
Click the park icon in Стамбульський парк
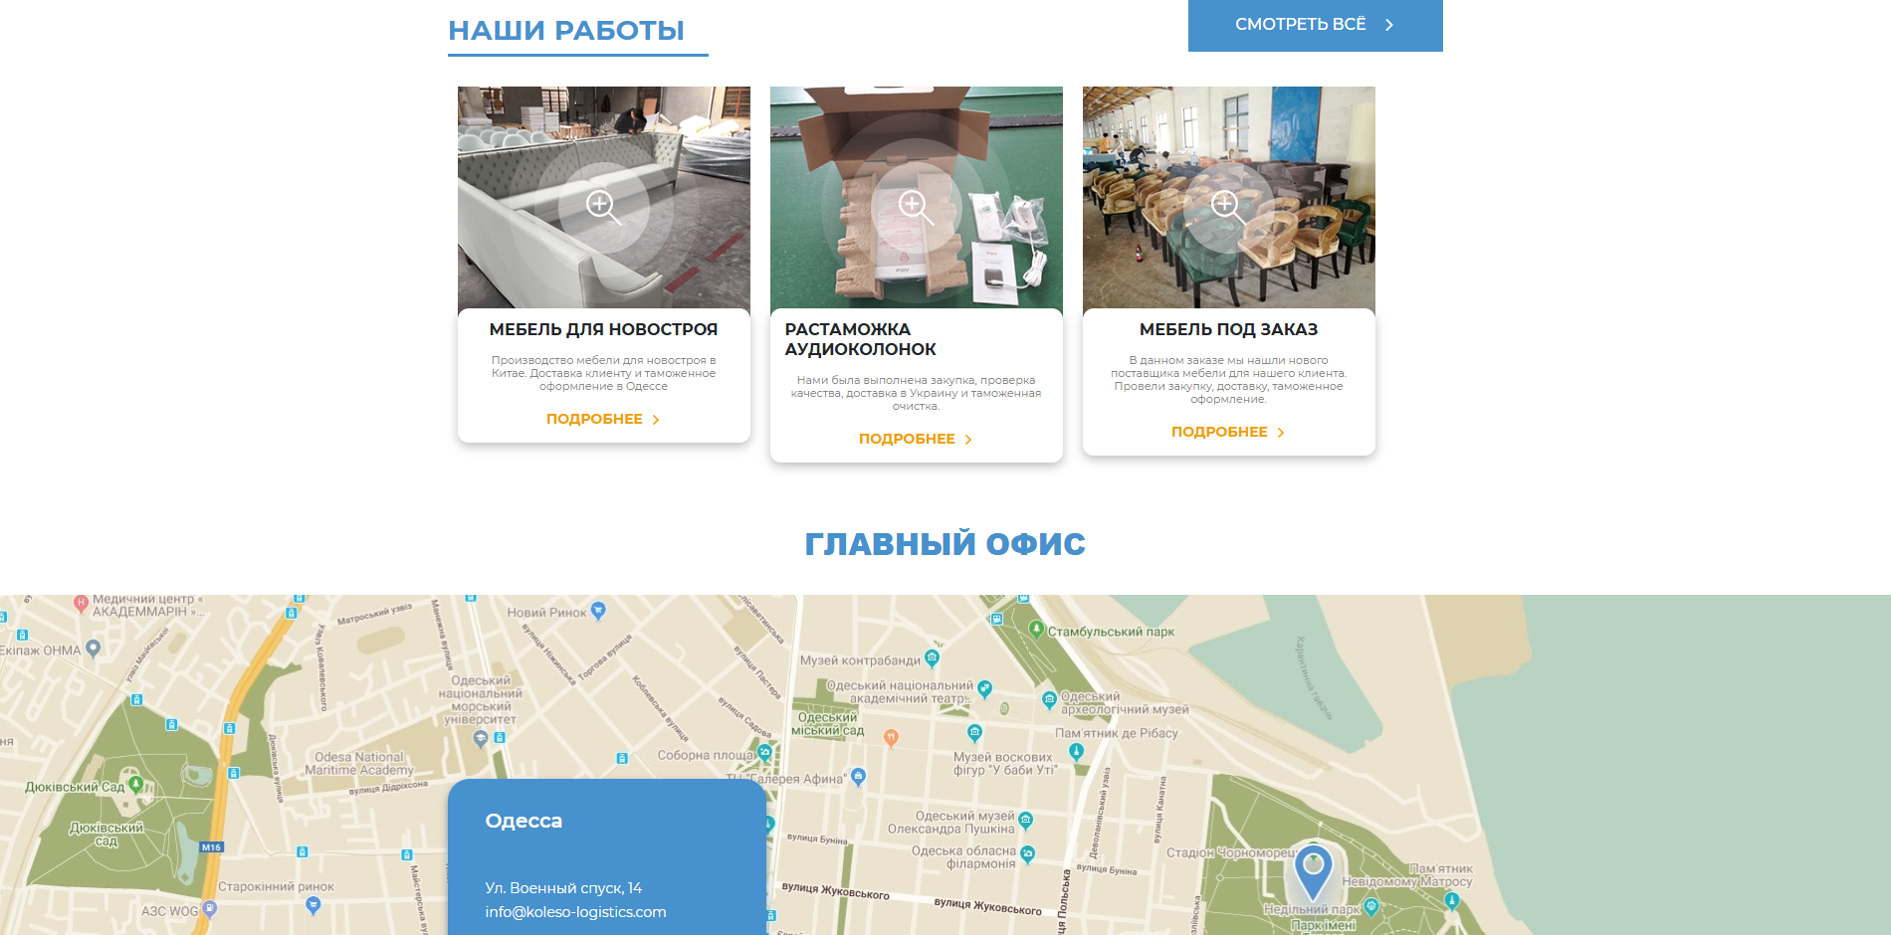click(1038, 628)
